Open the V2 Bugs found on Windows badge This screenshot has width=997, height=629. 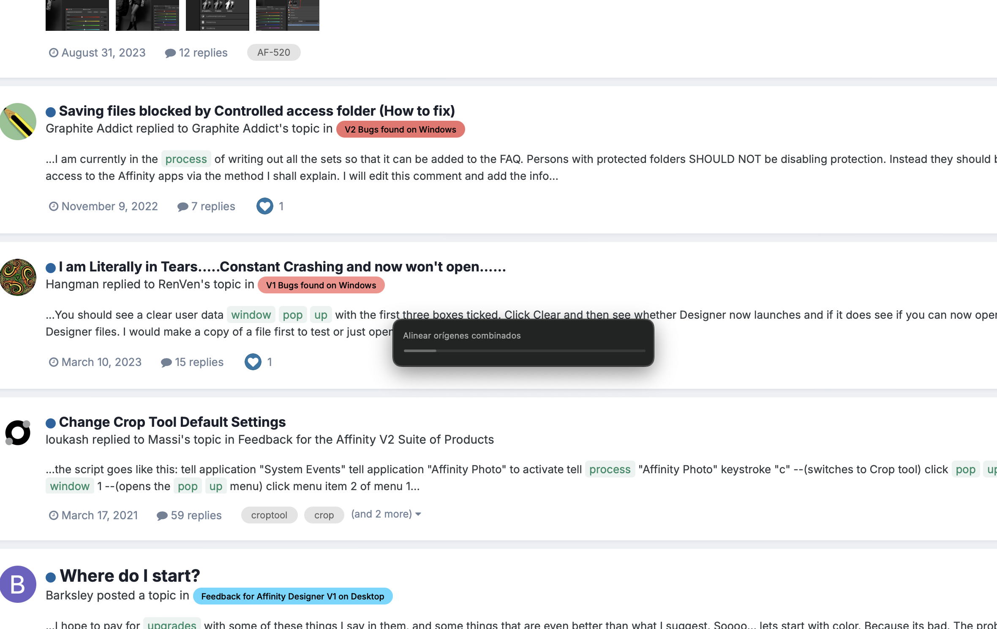[x=400, y=130]
